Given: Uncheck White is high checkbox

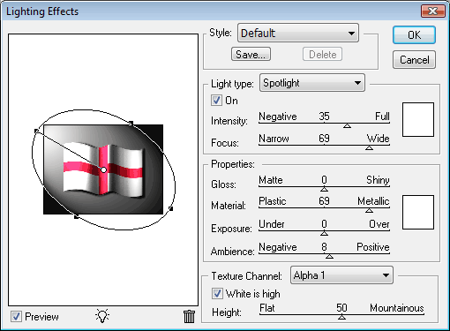Looking at the screenshot, I should click(x=217, y=294).
